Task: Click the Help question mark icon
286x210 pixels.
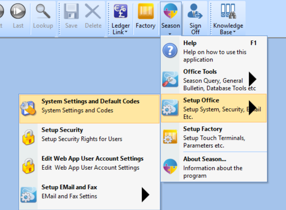Action: [170, 51]
